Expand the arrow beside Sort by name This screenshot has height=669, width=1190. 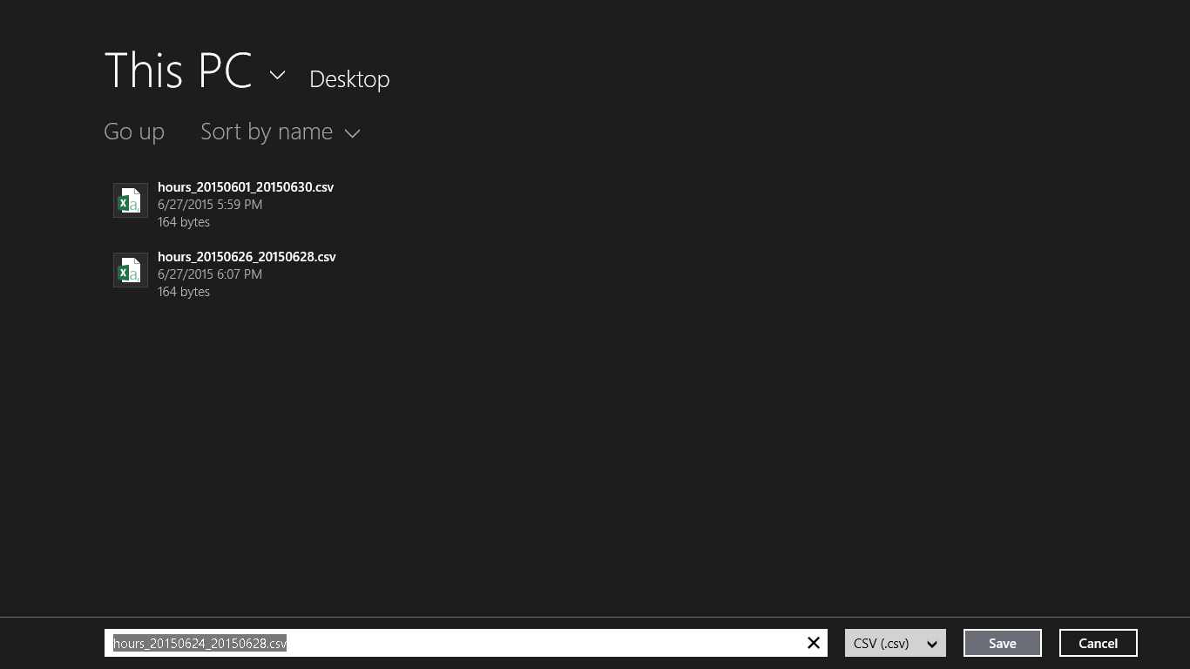(352, 133)
